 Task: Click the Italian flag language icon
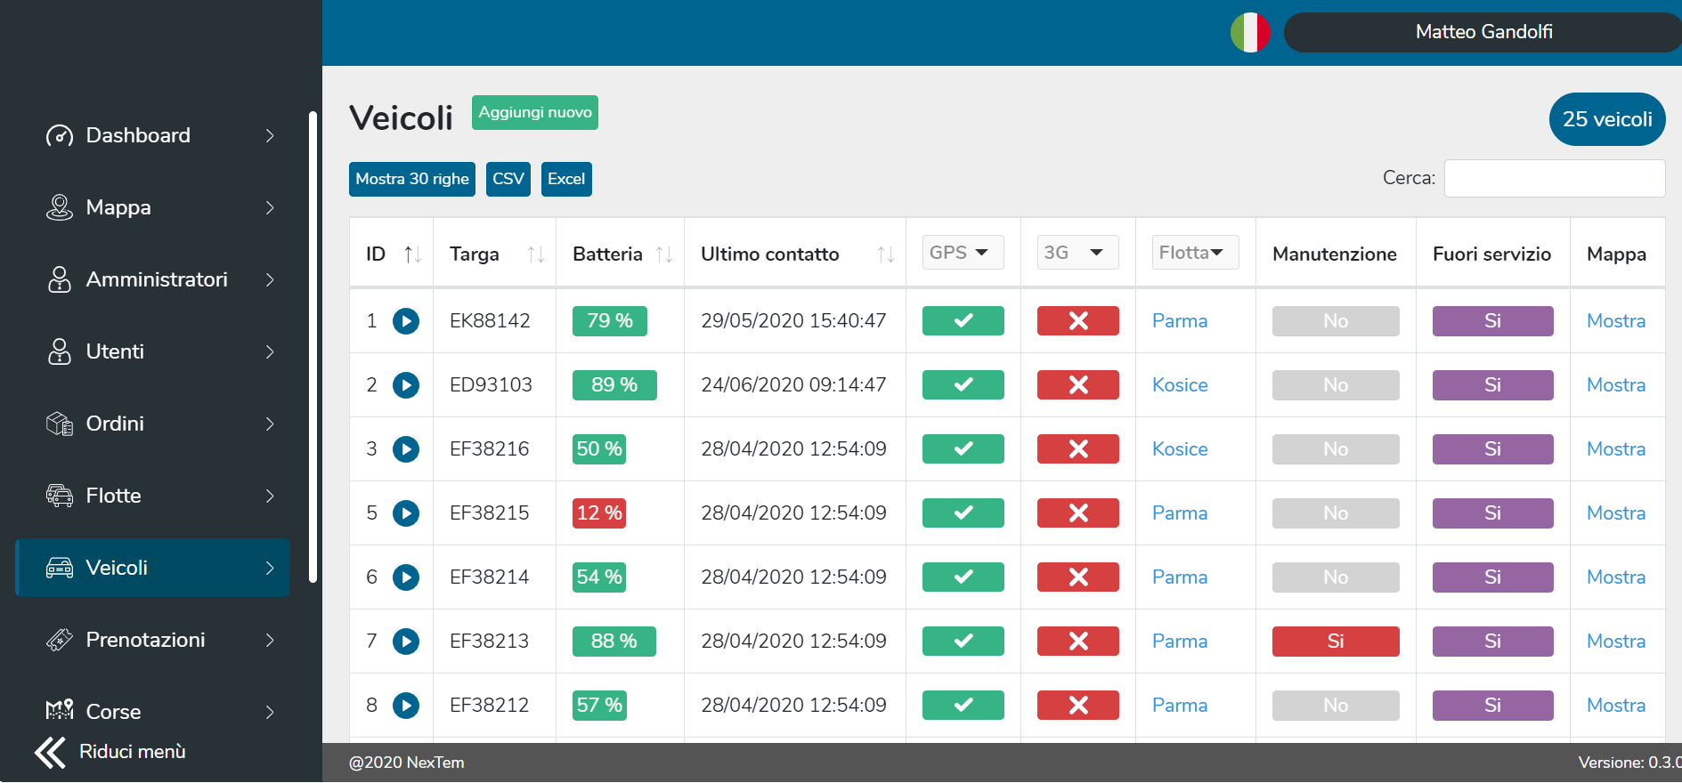point(1250,32)
